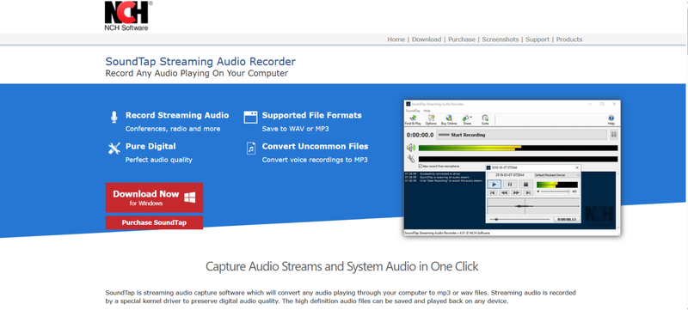Click the Conferences, radio and more text
Screen dimensions: 688x310
(x=173, y=129)
